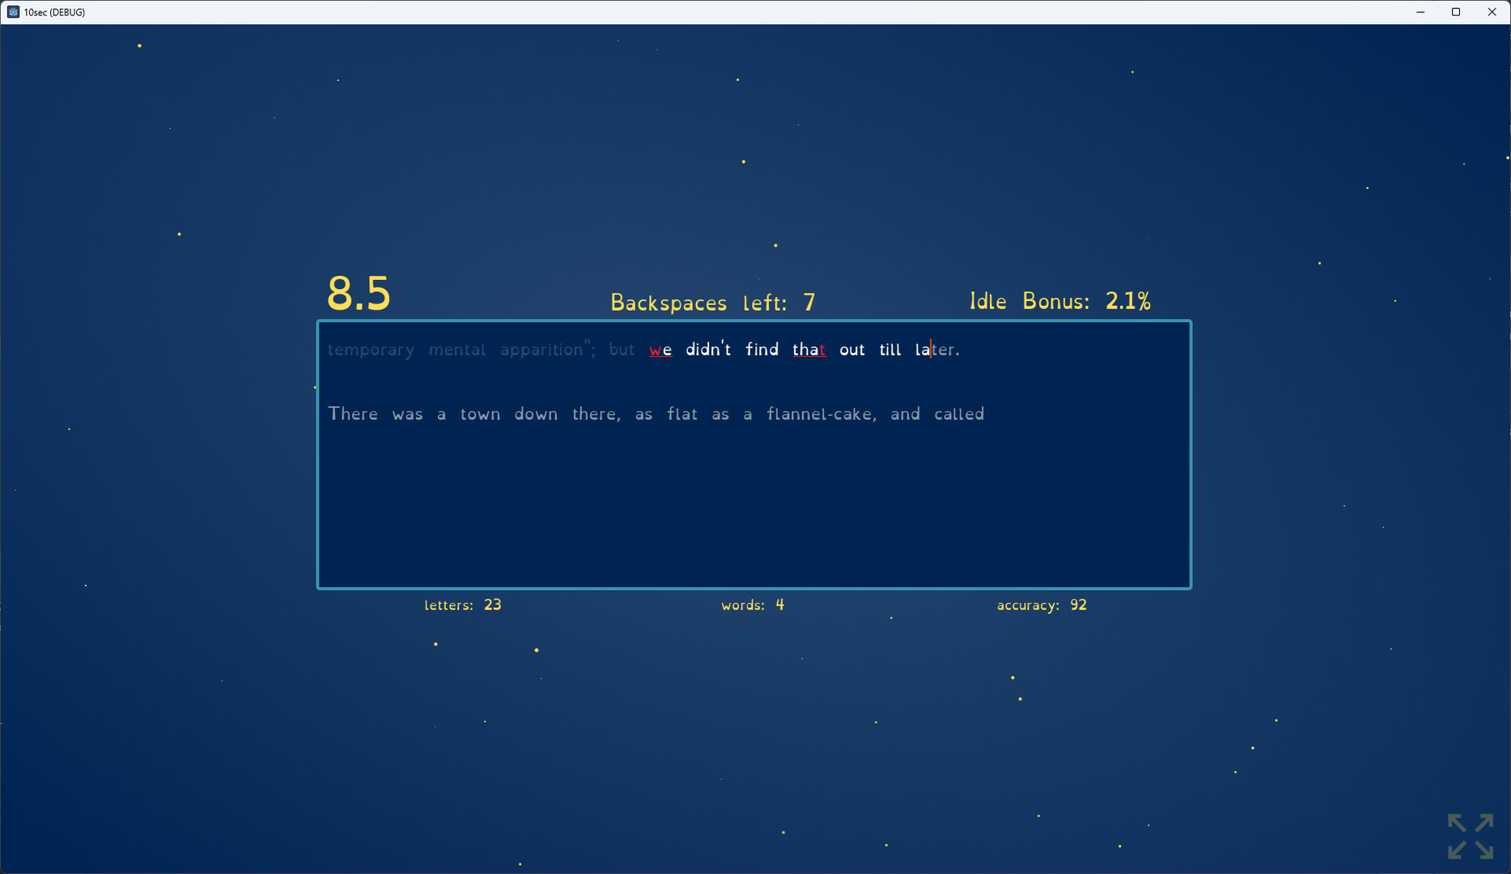
Task: Restore down the game window
Action: [x=1456, y=12]
